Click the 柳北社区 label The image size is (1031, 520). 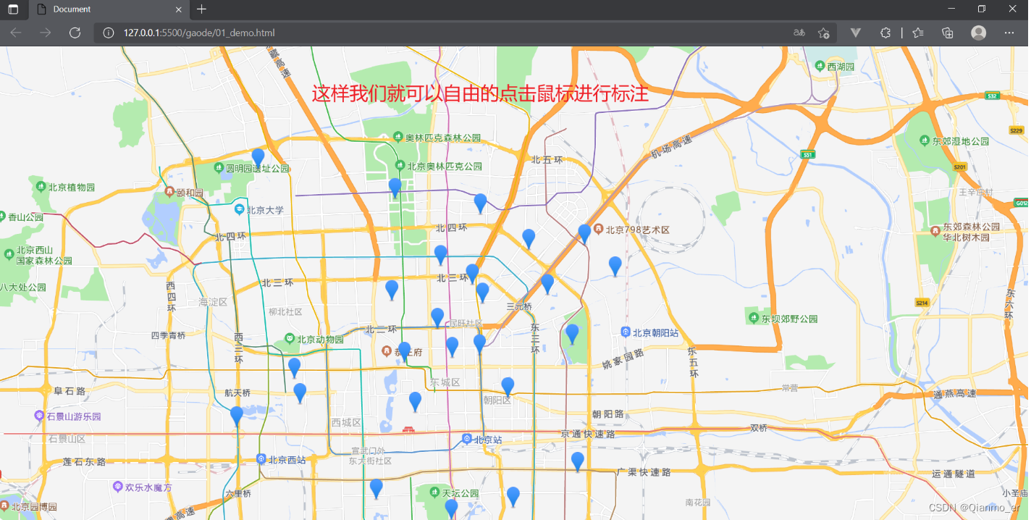(285, 312)
